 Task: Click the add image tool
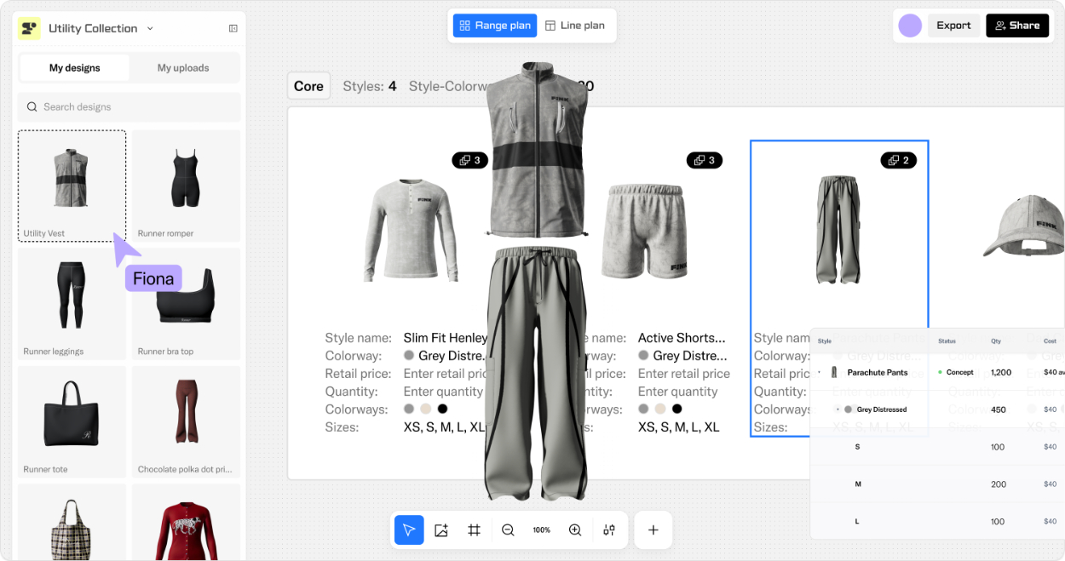[x=441, y=530]
